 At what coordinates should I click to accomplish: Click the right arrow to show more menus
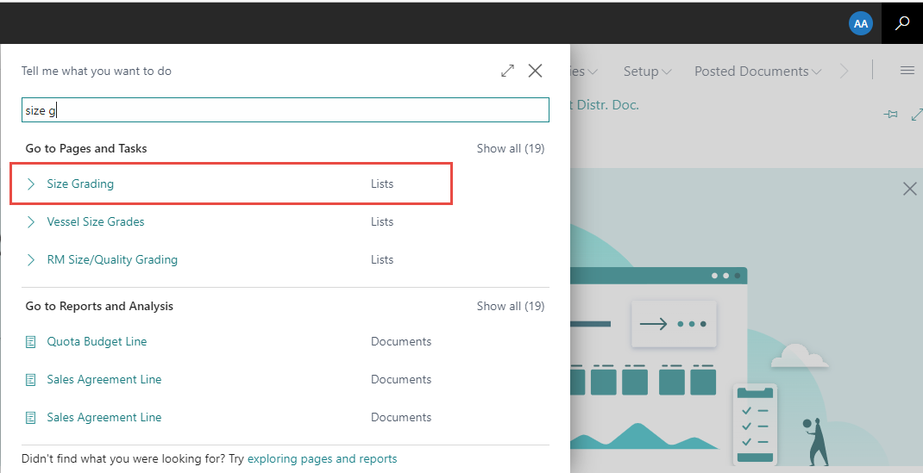[x=844, y=72]
